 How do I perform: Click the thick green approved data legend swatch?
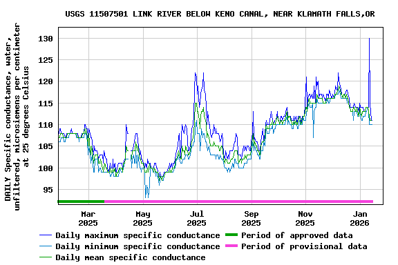pos(231,235)
